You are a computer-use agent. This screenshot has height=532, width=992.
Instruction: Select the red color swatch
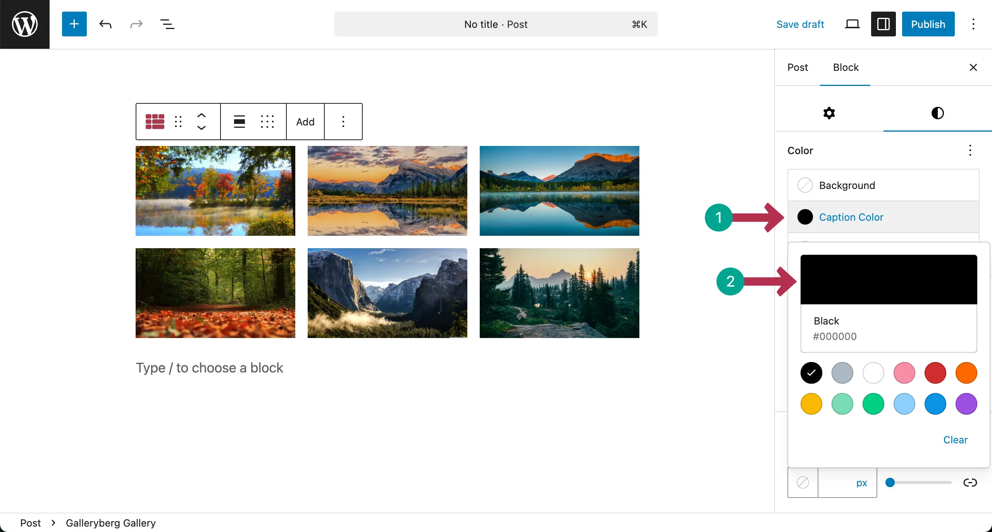click(935, 373)
